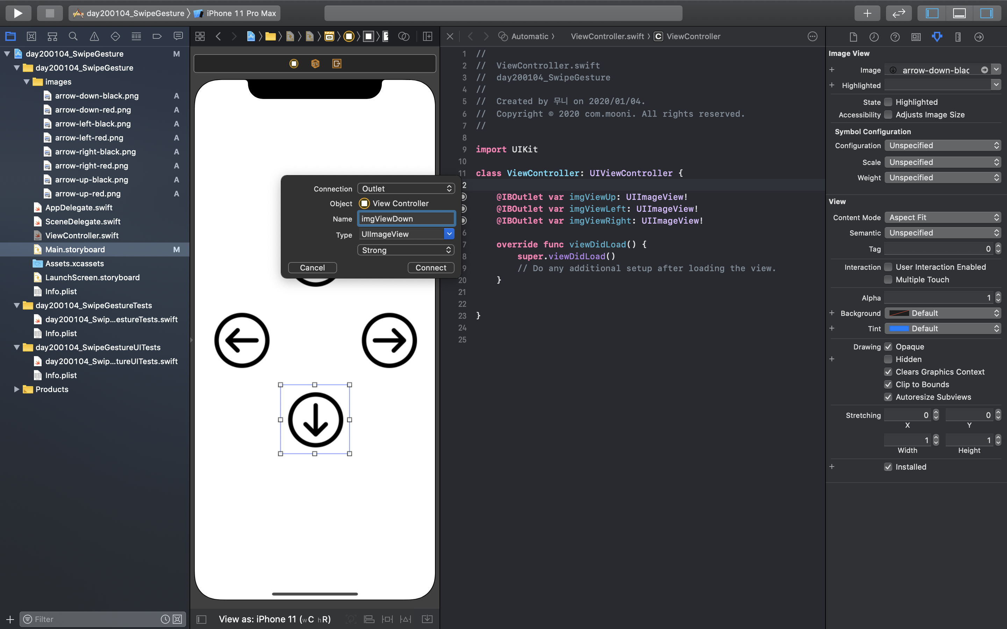The width and height of the screenshot is (1007, 629).
Task: Open the Size inspector ruler icon
Action: (x=958, y=37)
